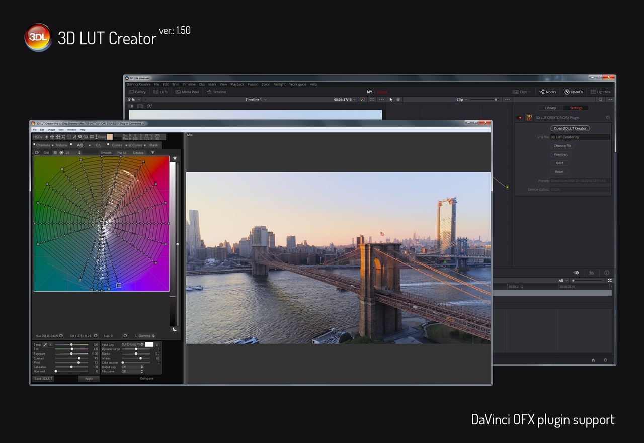Screen dimensions: 644x443
Task: Click the home icon at DaVinci bottom right
Action: tap(593, 360)
